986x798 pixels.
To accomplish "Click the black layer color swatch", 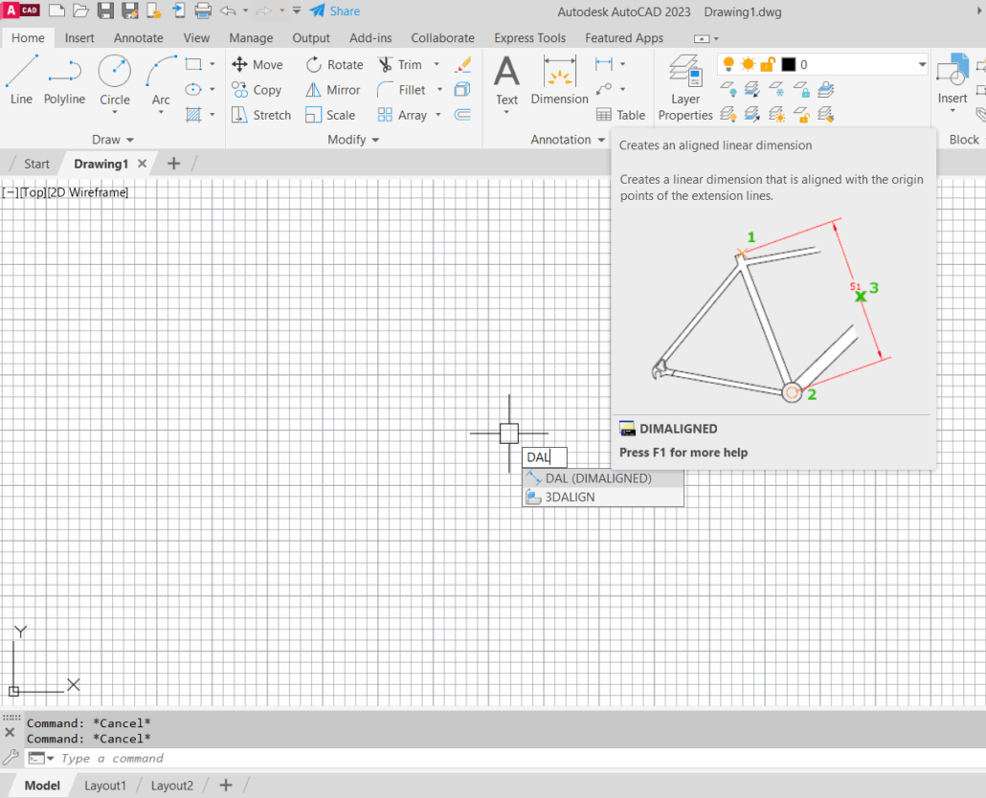I will pyautogui.click(x=788, y=64).
